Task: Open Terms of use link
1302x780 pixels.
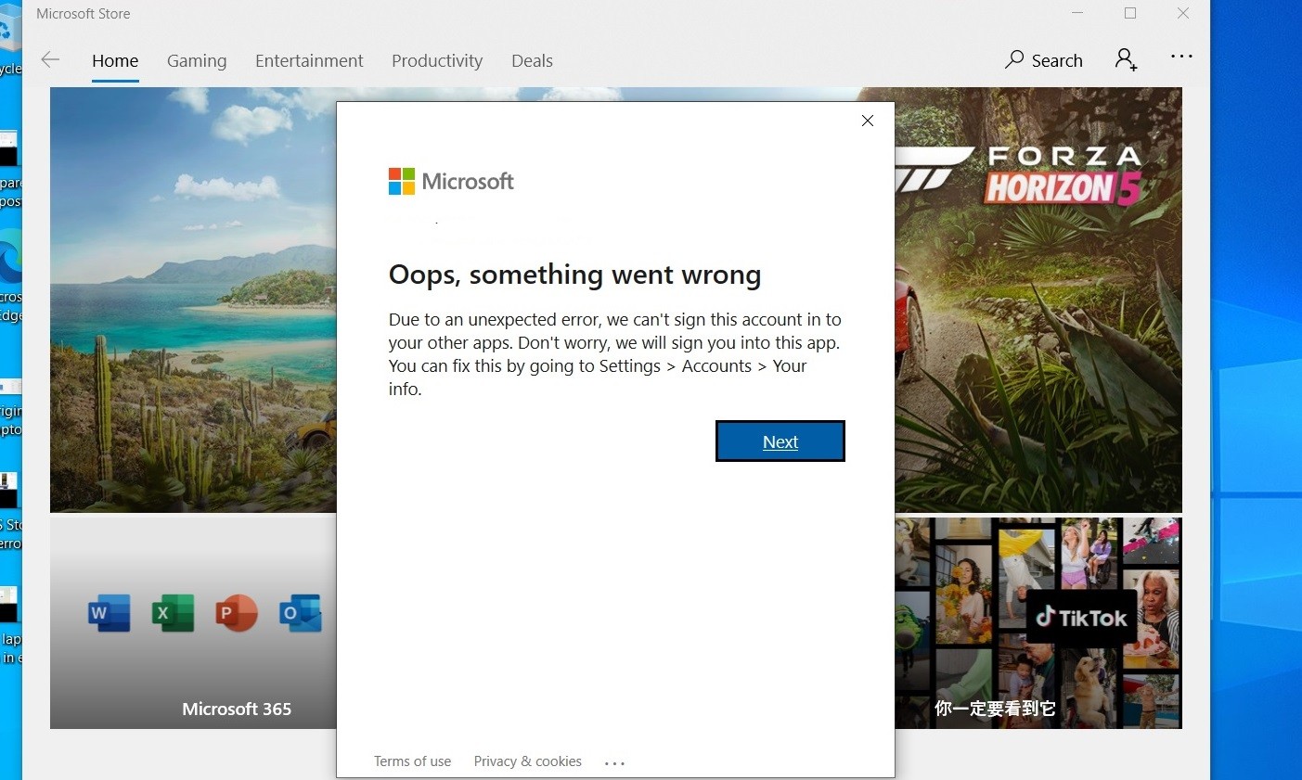Action: (x=412, y=761)
